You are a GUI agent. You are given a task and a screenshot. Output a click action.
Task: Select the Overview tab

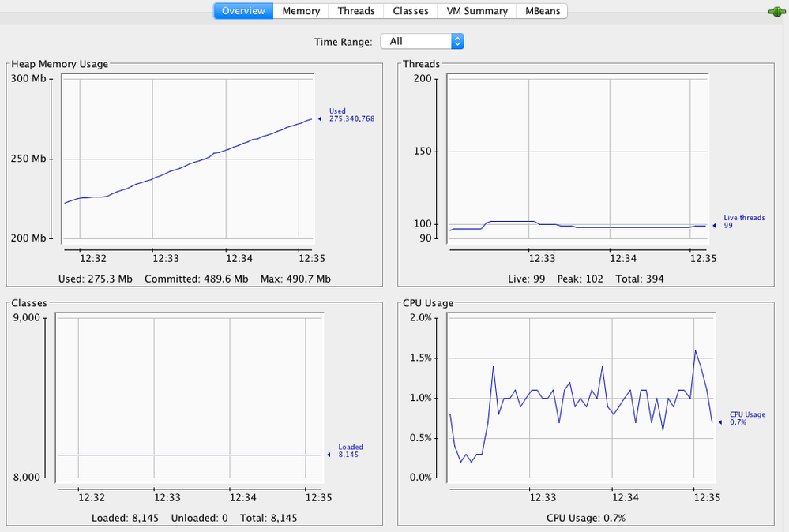tap(243, 11)
